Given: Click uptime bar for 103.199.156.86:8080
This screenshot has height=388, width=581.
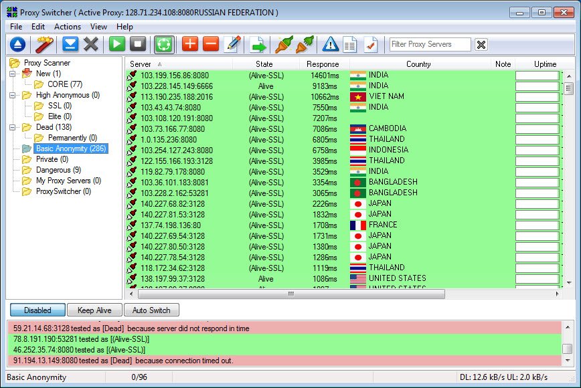Looking at the screenshot, I should [537, 76].
